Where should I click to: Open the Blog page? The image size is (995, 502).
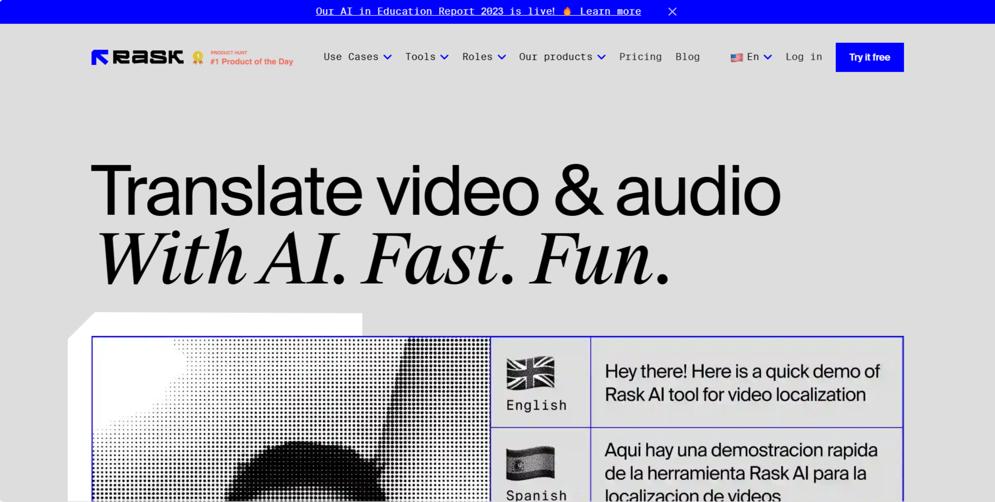coord(687,57)
